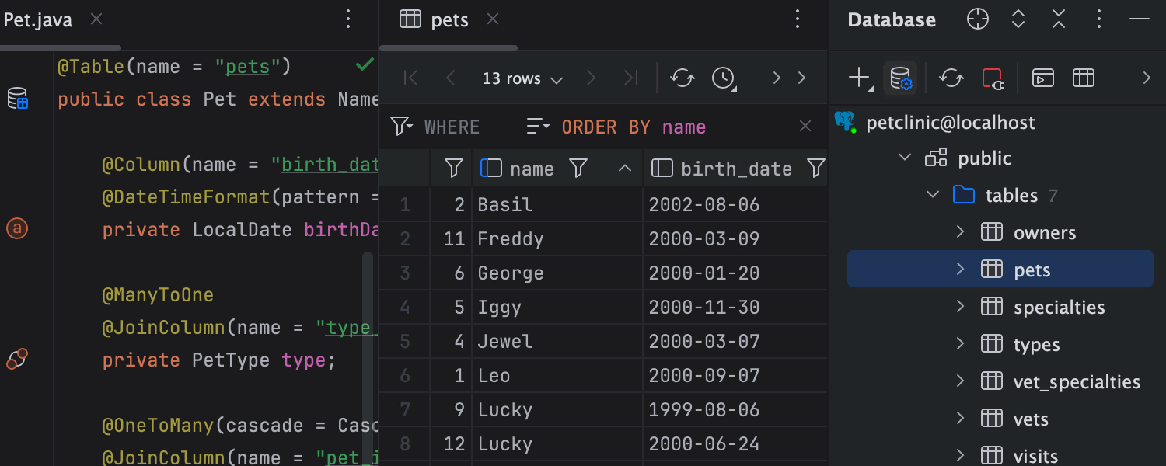Open the 13 rows page size dropdown
Screen dimensions: 1166x466
(522, 78)
